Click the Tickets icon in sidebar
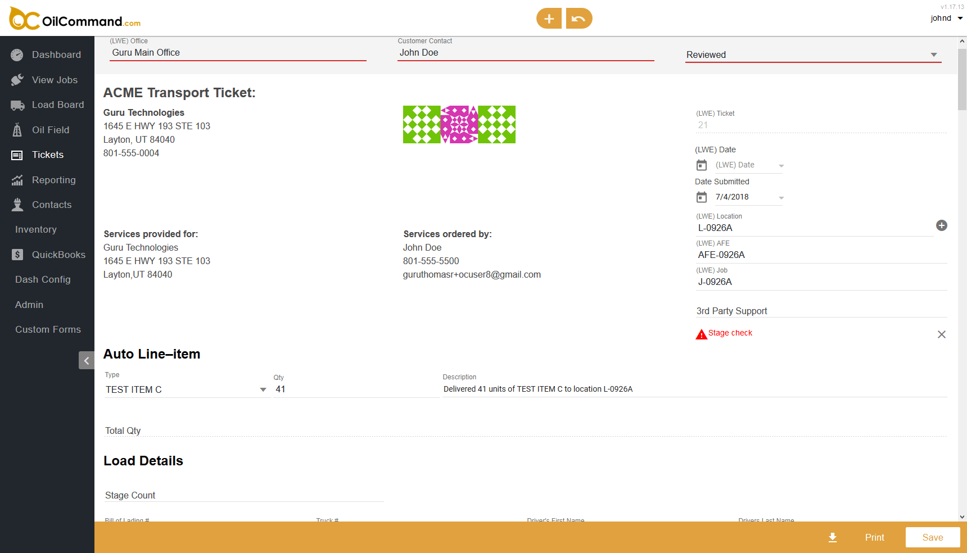 (x=17, y=155)
